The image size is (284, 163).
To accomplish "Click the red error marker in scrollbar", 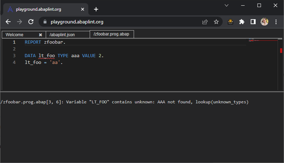I will click(x=281, y=50).
